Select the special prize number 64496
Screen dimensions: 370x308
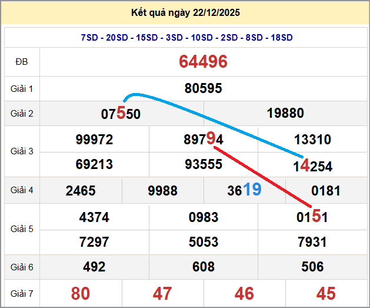(203, 62)
